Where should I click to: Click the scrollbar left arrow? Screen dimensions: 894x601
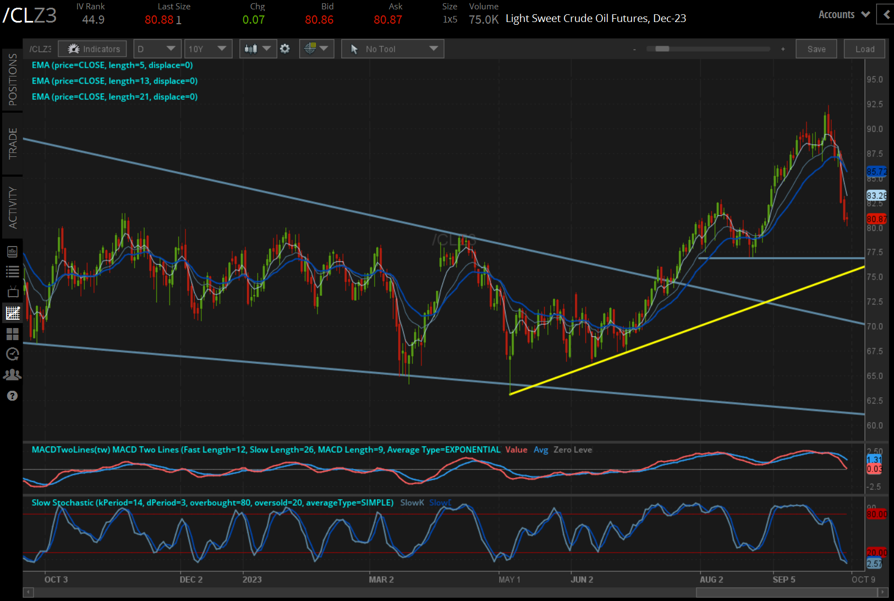(28, 592)
